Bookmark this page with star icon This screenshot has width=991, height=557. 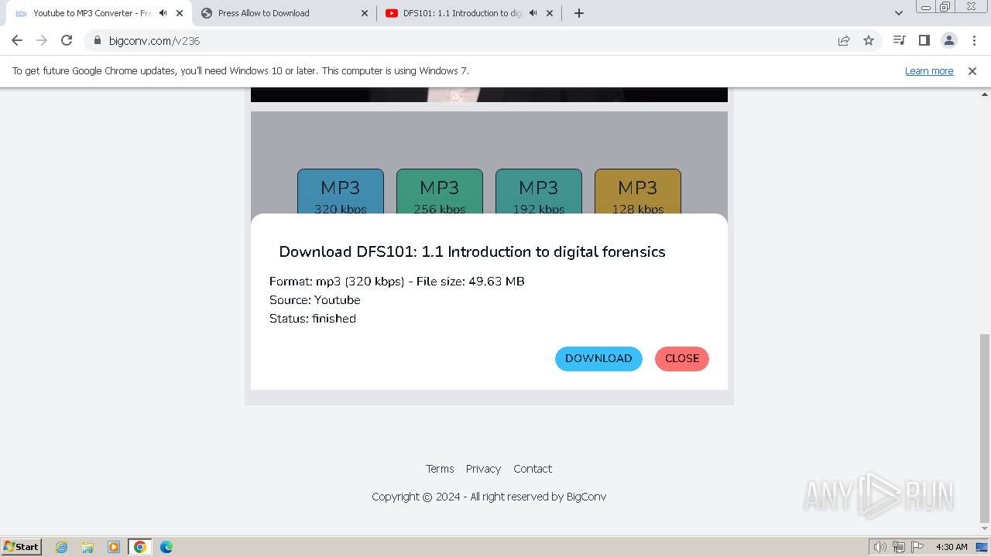point(869,40)
